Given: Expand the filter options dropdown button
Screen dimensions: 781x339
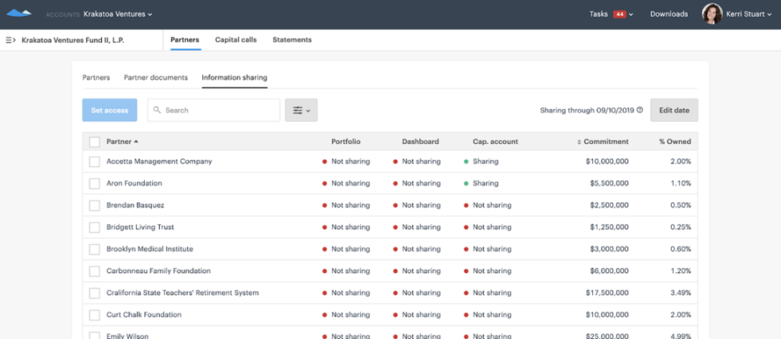Looking at the screenshot, I should tap(301, 110).
